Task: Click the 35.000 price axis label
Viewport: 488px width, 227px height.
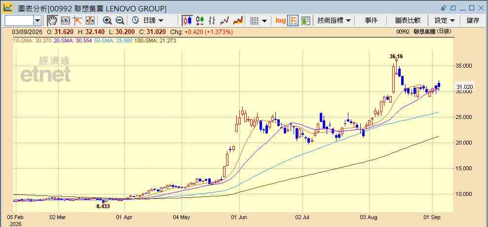Action: coord(464,66)
